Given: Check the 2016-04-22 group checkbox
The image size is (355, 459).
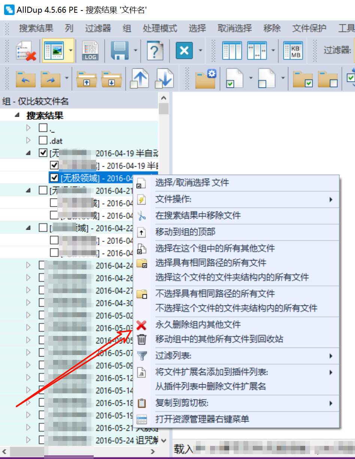Looking at the screenshot, I should point(43,228).
